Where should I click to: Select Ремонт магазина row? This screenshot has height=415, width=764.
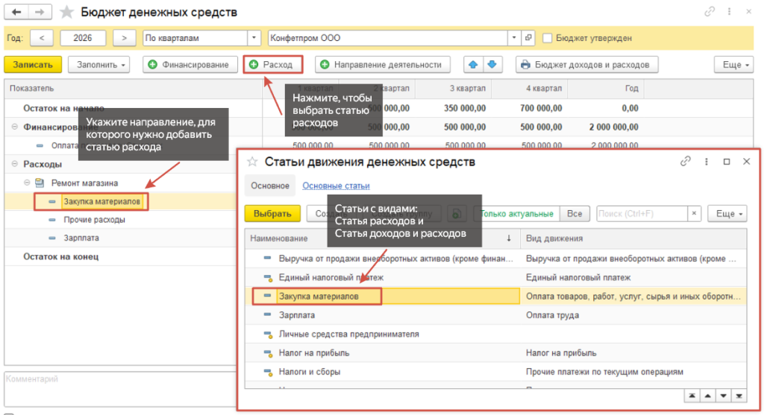click(85, 183)
